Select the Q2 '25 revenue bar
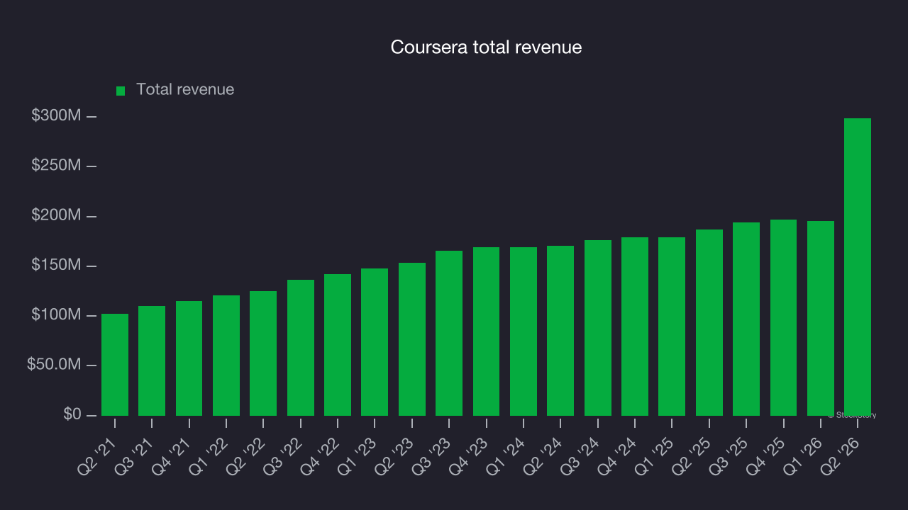 click(x=709, y=322)
